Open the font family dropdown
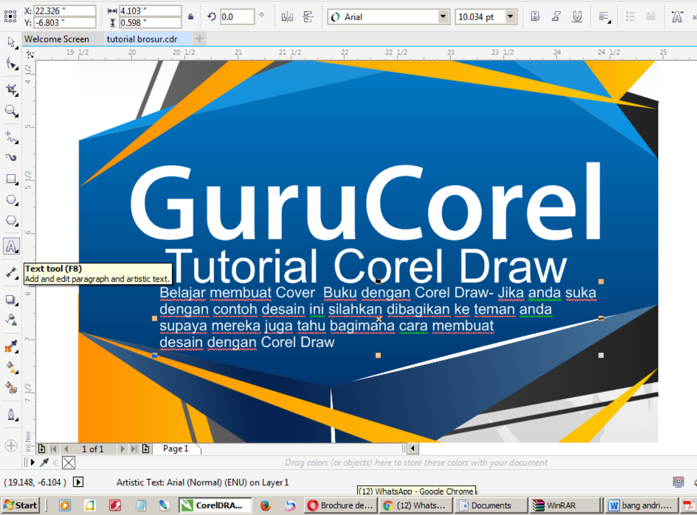697x515 pixels. point(444,16)
